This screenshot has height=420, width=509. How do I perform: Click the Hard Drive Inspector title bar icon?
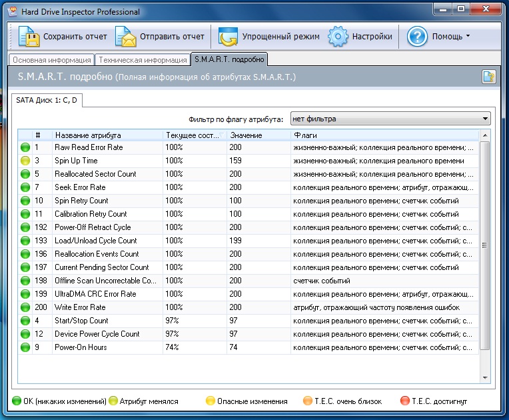(12, 11)
